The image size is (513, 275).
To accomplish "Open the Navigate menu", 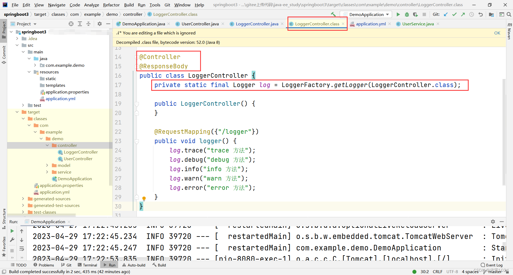I will [x=57, y=5].
